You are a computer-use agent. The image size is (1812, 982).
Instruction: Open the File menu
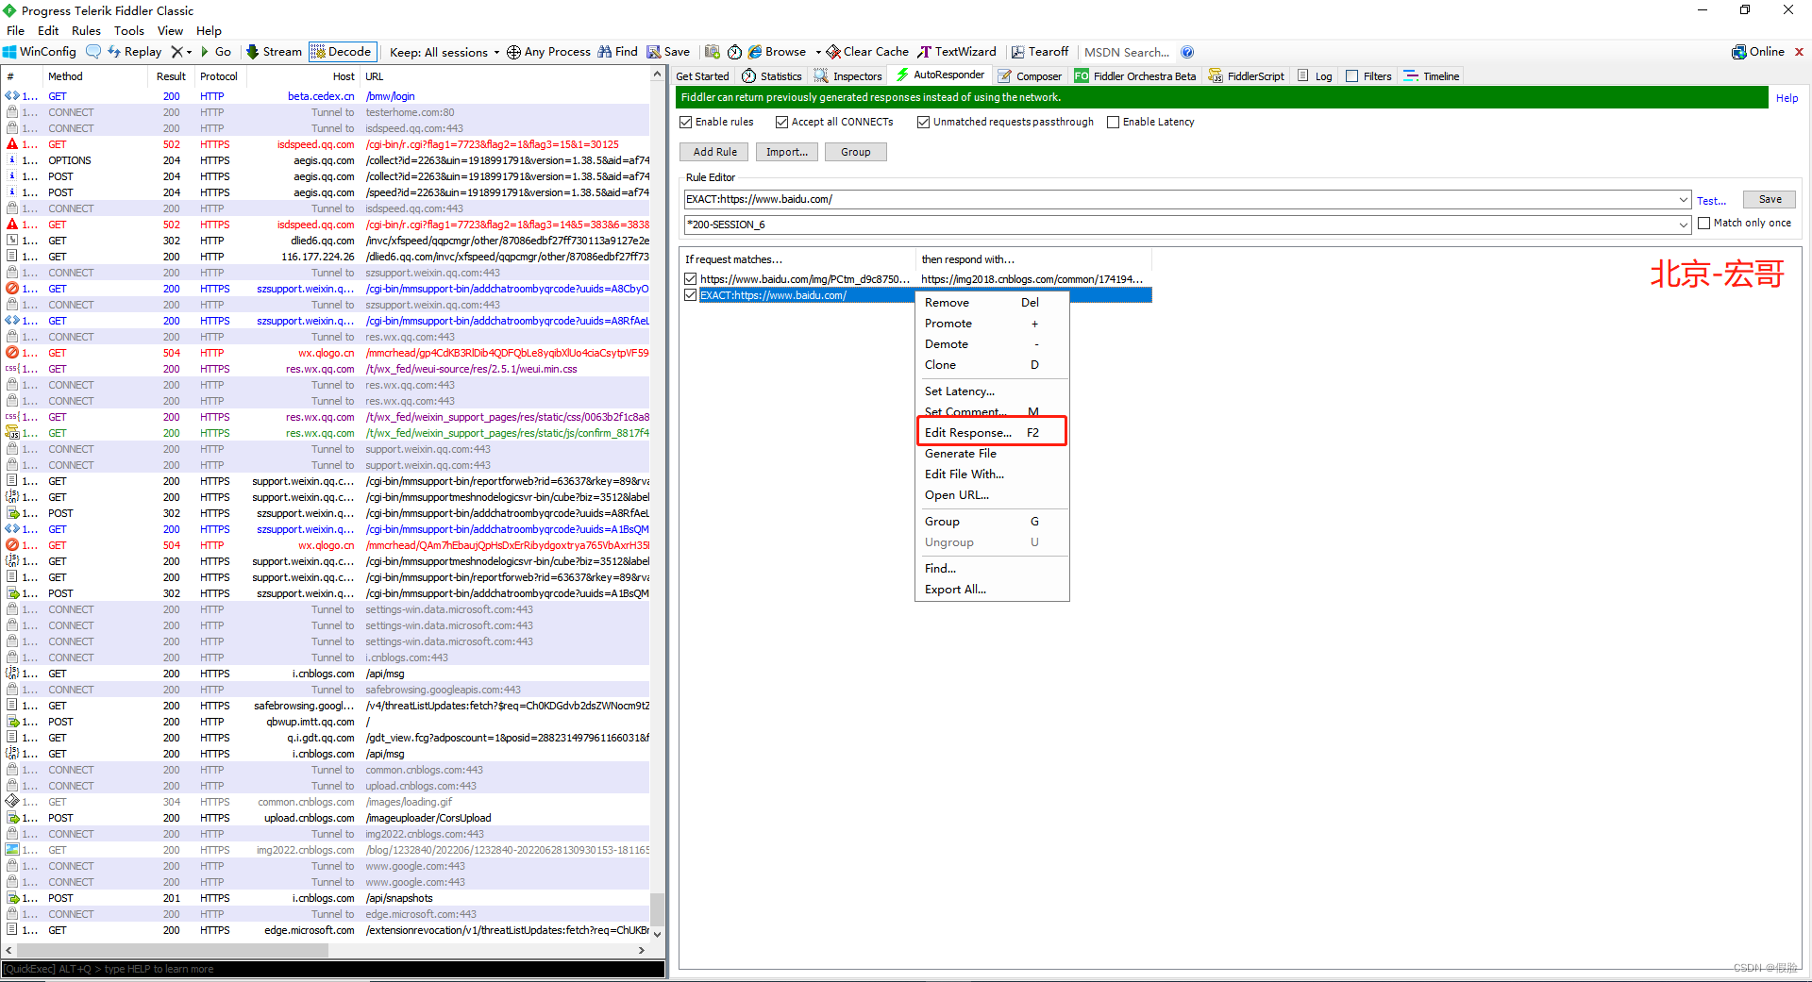point(15,30)
